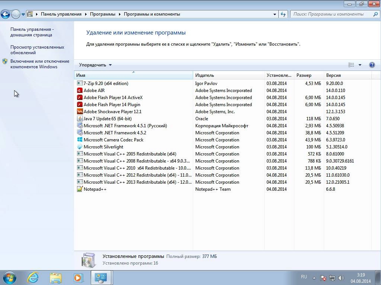Screen dimensions: 381x285
Task: Sort by the Размер column header
Action: [308, 75]
